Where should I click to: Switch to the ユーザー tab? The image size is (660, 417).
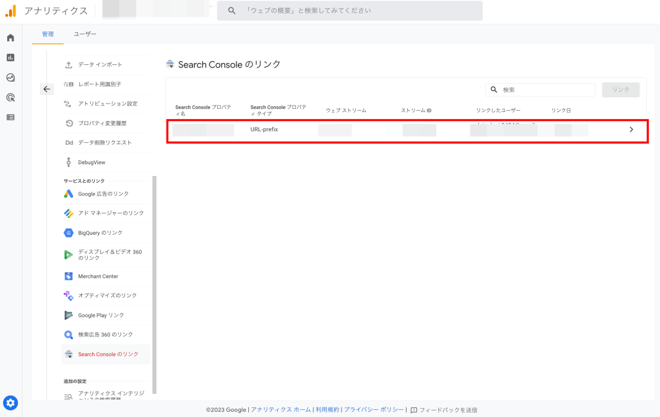coord(85,34)
